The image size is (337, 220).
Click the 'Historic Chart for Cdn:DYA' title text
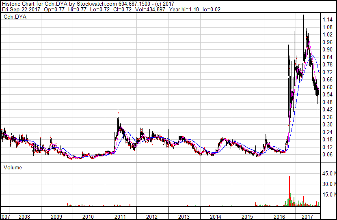click(x=35, y=4)
